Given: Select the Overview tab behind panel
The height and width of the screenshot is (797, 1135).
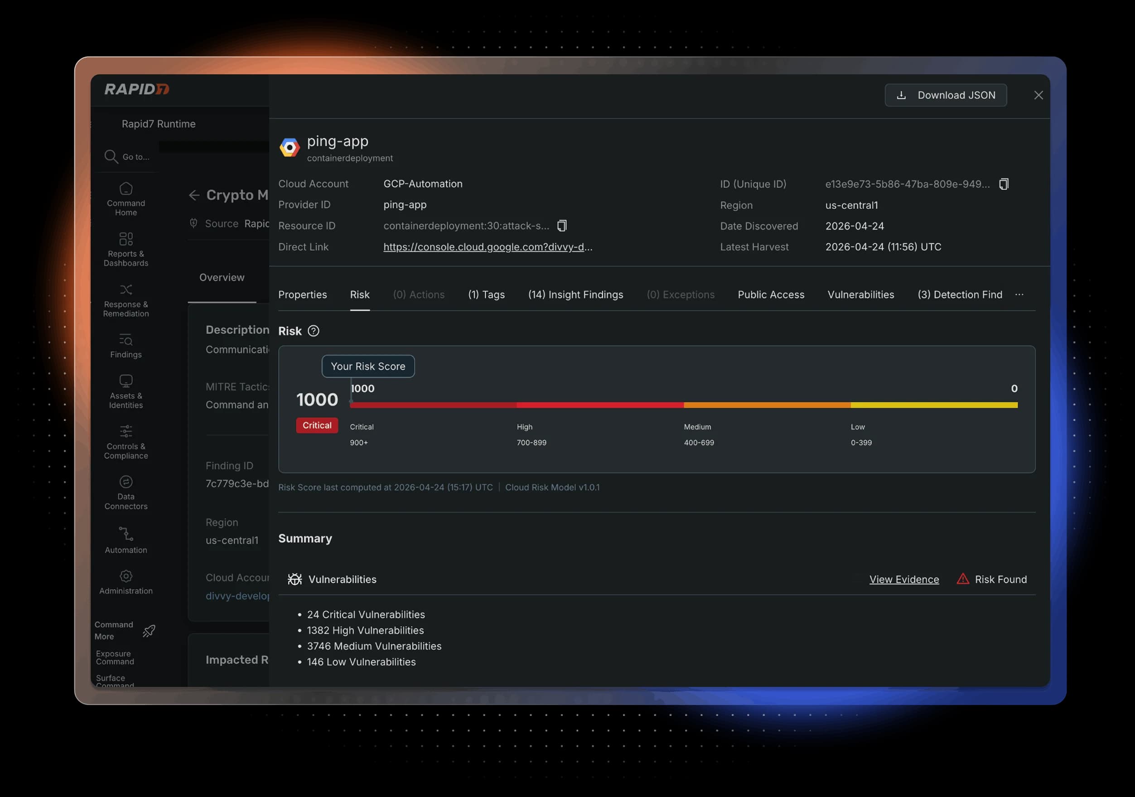Looking at the screenshot, I should [222, 277].
